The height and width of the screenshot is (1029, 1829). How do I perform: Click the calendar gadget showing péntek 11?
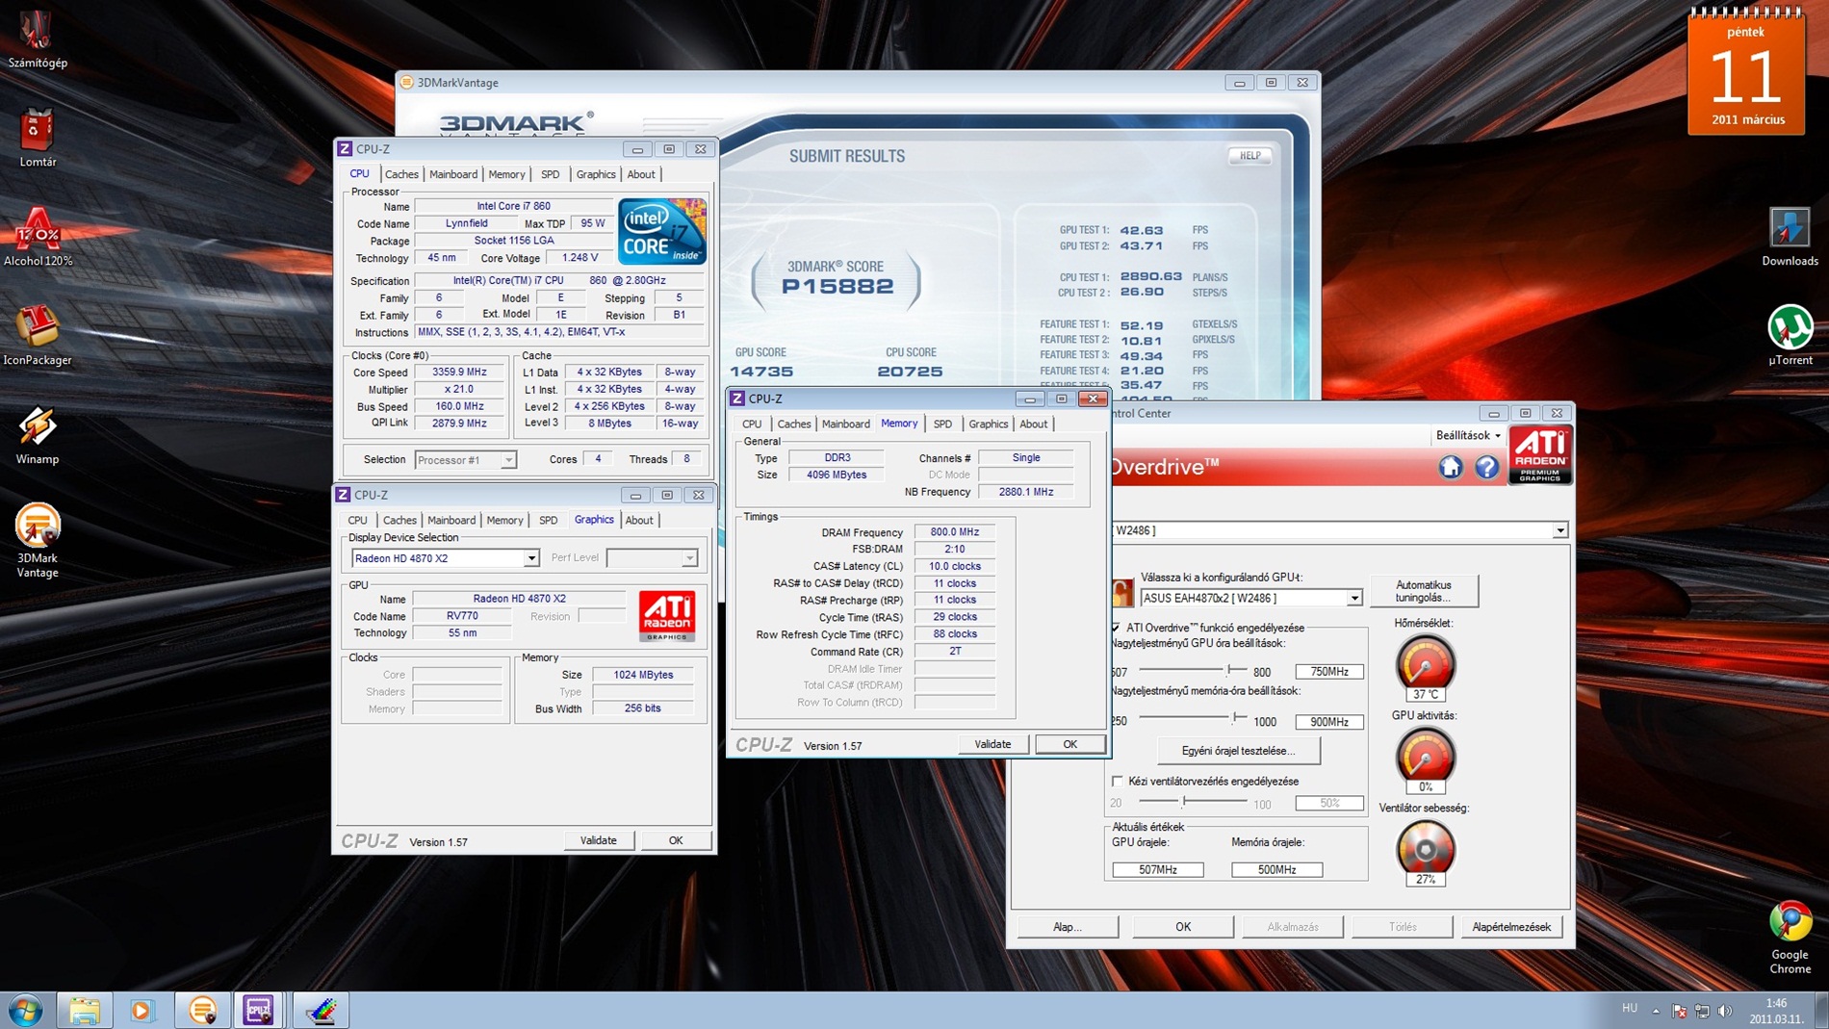[1746, 73]
